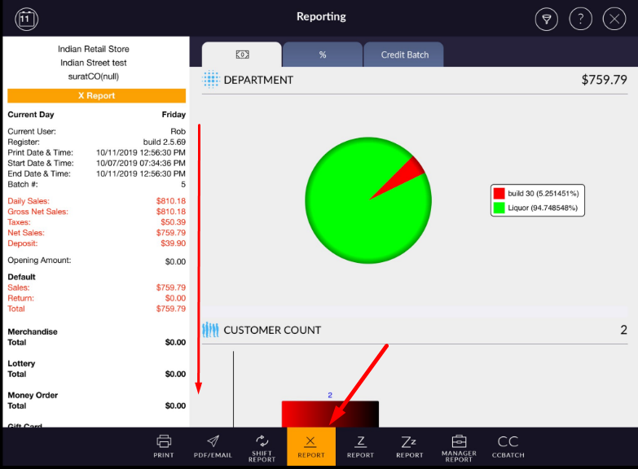Send report via PDF/Email
Image resolution: width=638 pixels, height=469 pixels.
(x=213, y=446)
